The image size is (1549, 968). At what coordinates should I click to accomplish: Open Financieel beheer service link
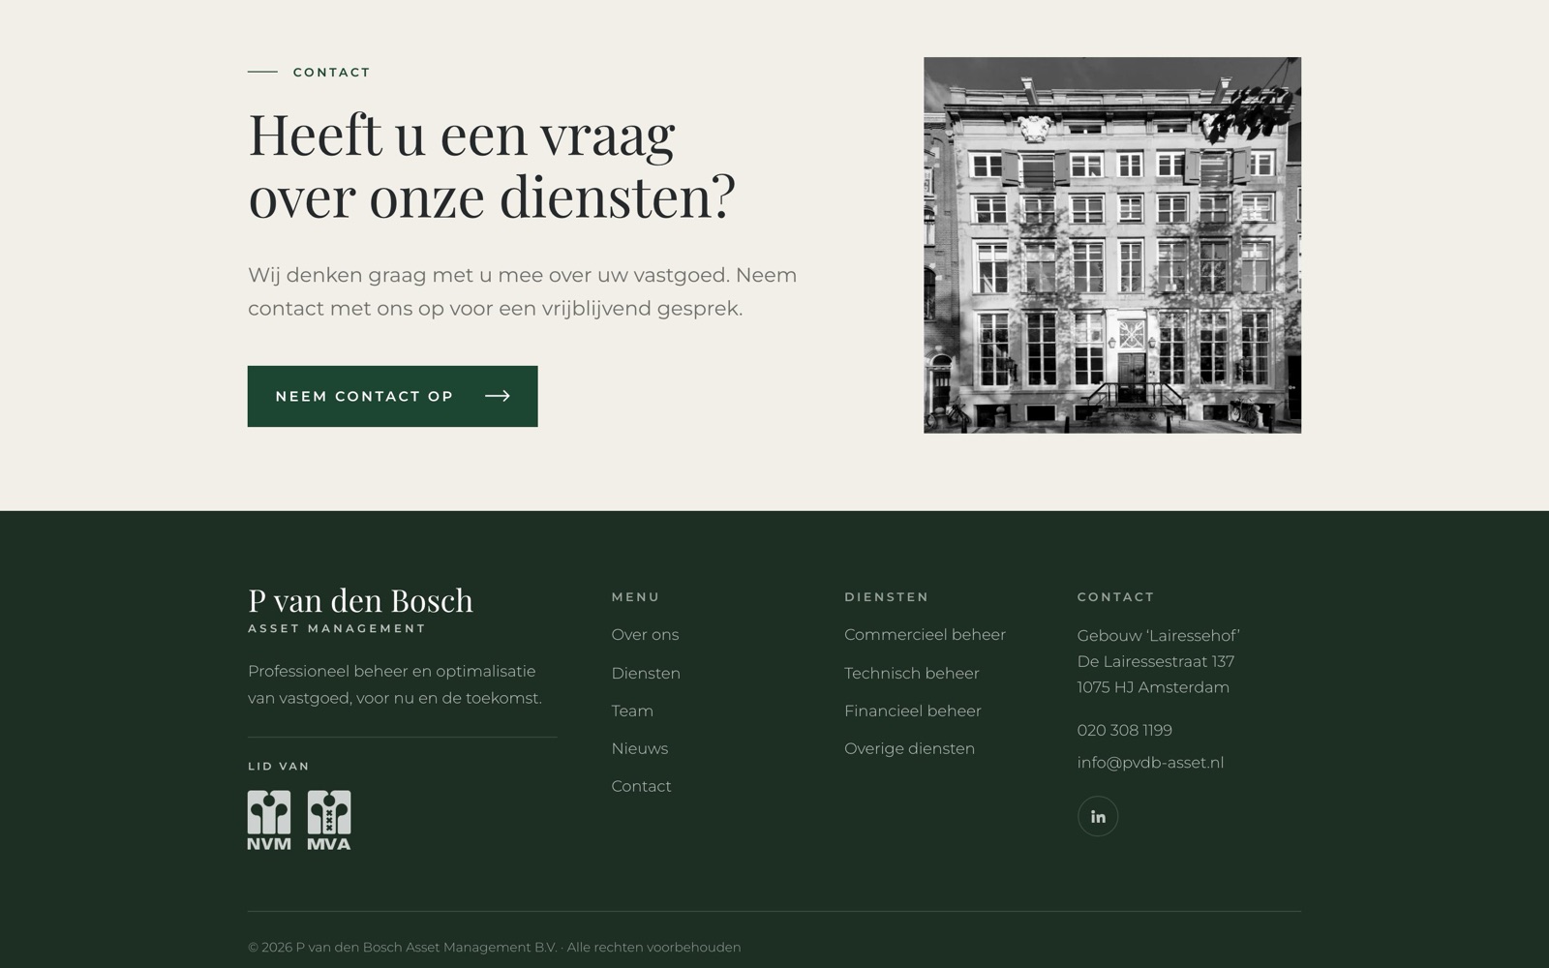913,711
